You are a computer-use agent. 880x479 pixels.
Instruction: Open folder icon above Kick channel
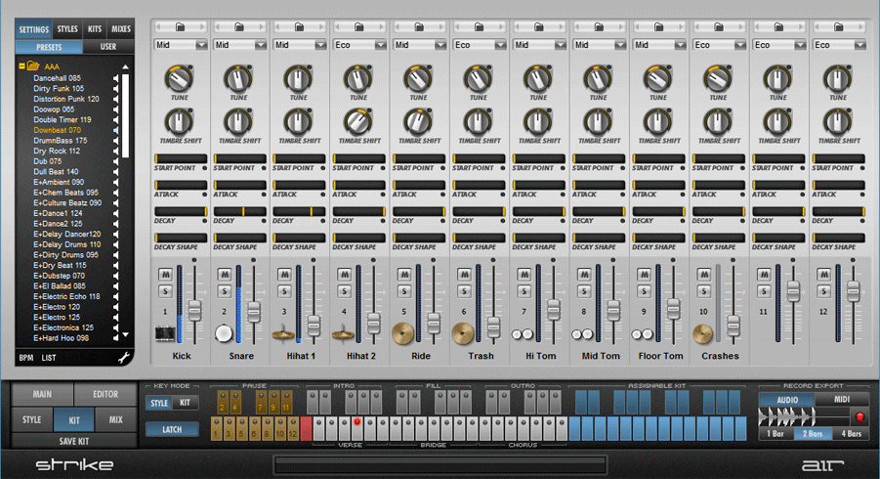(182, 26)
